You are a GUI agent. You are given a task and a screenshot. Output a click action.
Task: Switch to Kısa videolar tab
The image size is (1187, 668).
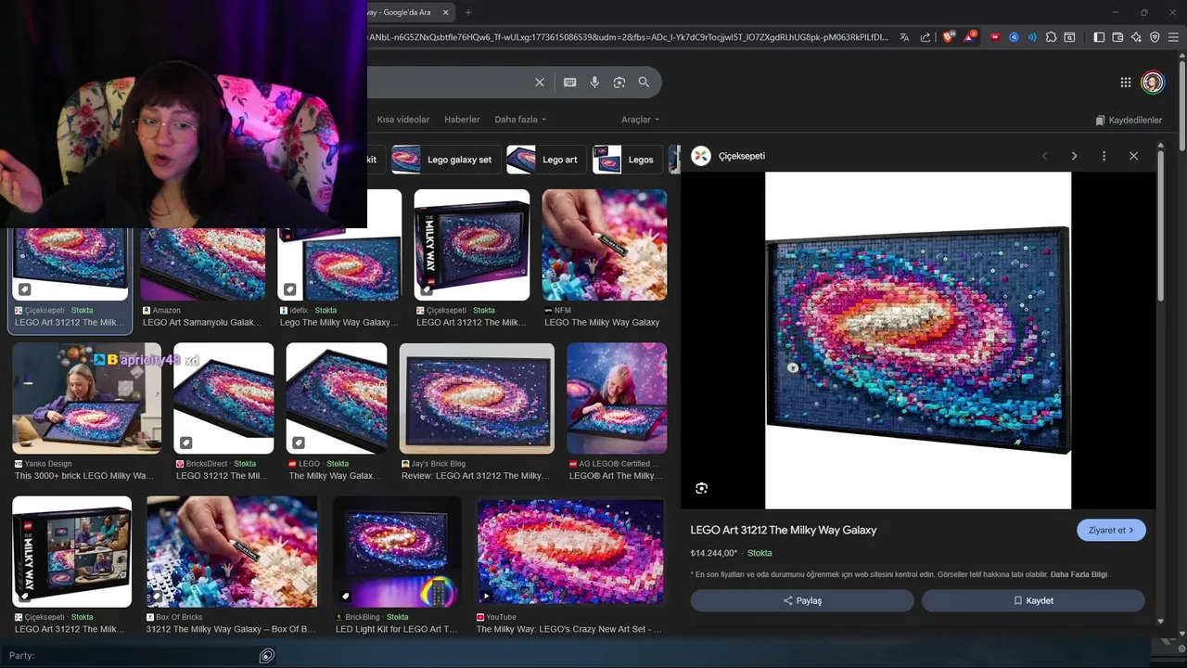(403, 120)
